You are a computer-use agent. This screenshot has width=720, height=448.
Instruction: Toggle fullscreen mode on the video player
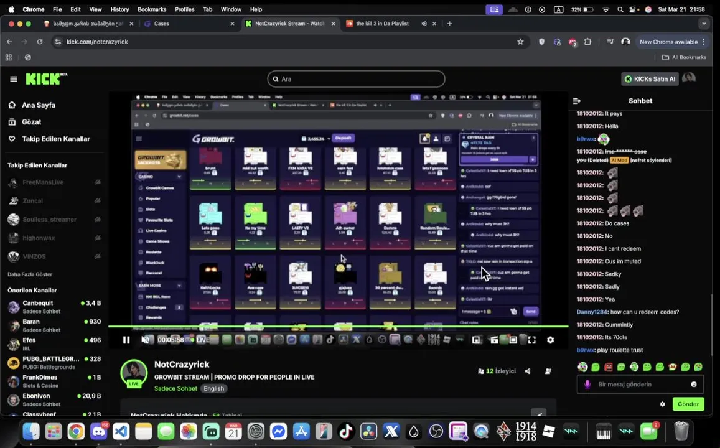point(531,340)
